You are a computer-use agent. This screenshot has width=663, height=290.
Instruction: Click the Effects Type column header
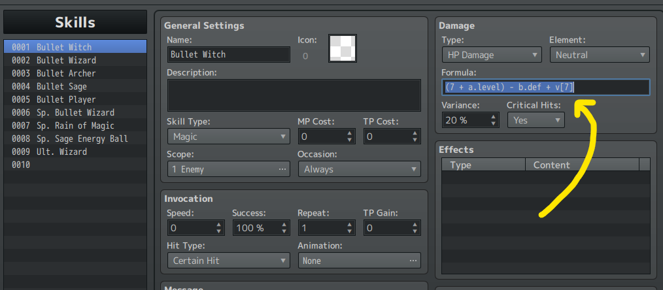coord(484,165)
